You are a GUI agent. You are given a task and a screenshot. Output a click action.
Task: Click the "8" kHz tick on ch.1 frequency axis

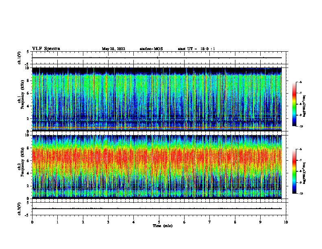coord(28,81)
